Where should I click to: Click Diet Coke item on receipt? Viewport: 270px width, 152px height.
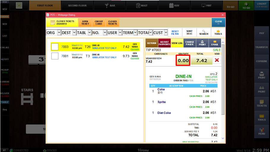(x=164, y=113)
